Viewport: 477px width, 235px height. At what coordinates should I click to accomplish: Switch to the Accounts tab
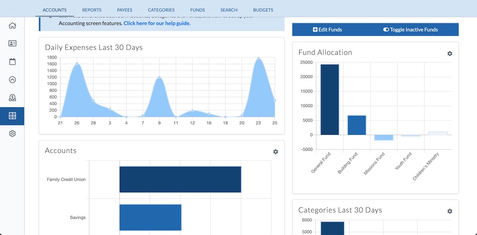(x=54, y=10)
